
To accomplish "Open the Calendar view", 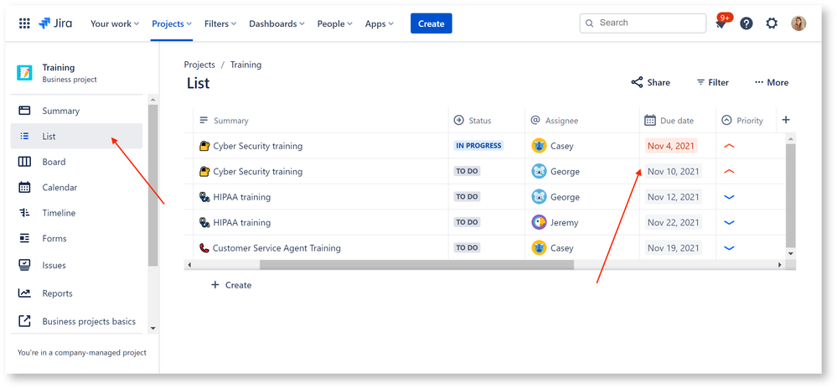I will click(x=76, y=188).
